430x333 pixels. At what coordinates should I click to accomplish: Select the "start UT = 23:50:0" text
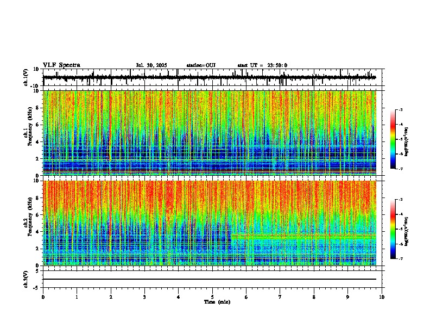(x=262, y=65)
